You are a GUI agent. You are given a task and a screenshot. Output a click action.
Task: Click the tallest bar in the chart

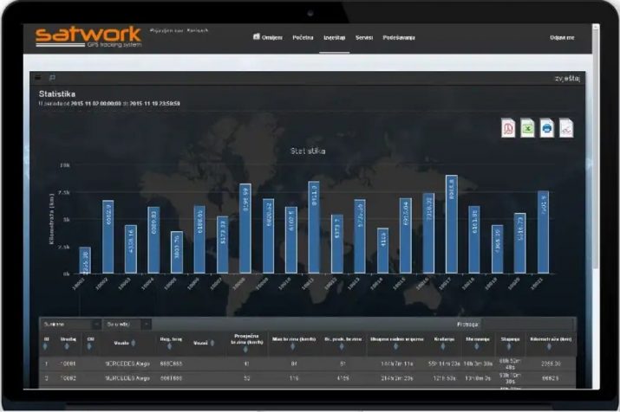tap(452, 224)
